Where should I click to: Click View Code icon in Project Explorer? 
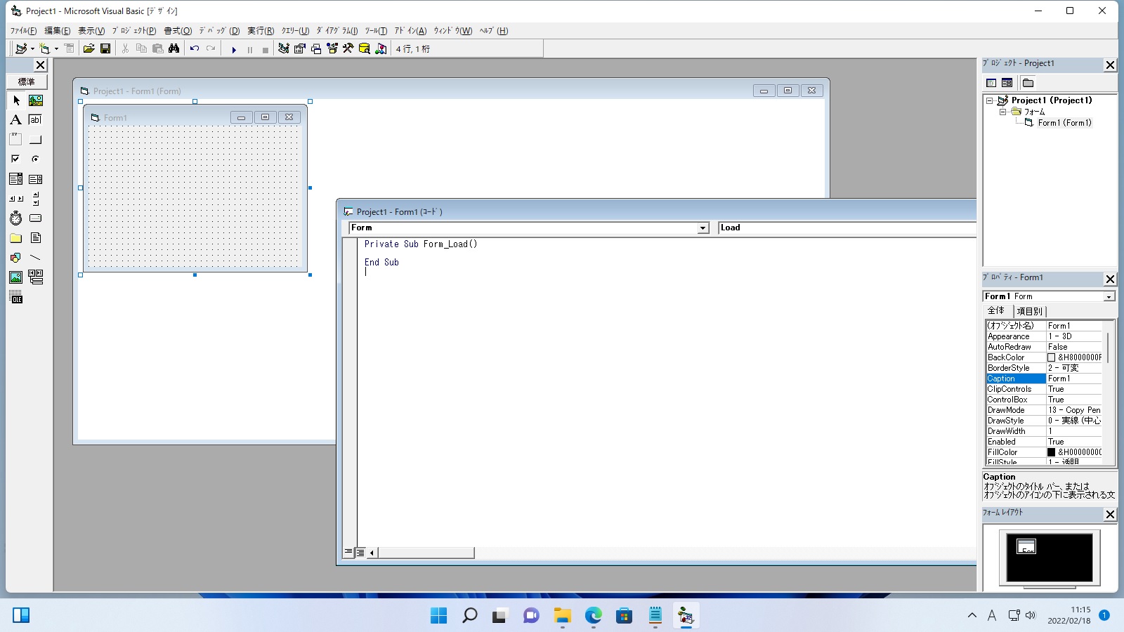click(991, 83)
